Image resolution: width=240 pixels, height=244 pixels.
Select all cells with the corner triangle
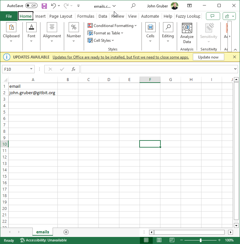tap(5, 80)
